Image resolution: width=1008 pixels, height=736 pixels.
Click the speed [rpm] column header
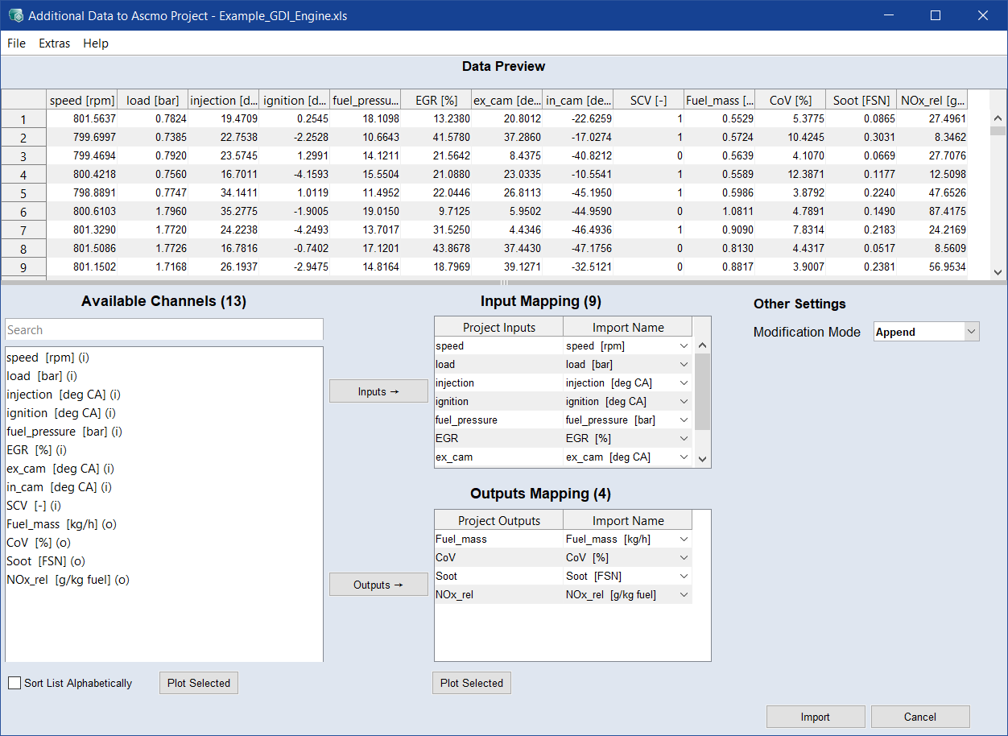coord(82,100)
